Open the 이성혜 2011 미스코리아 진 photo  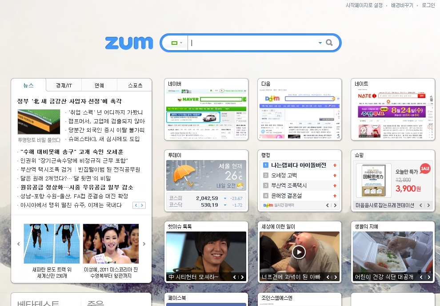(111, 243)
